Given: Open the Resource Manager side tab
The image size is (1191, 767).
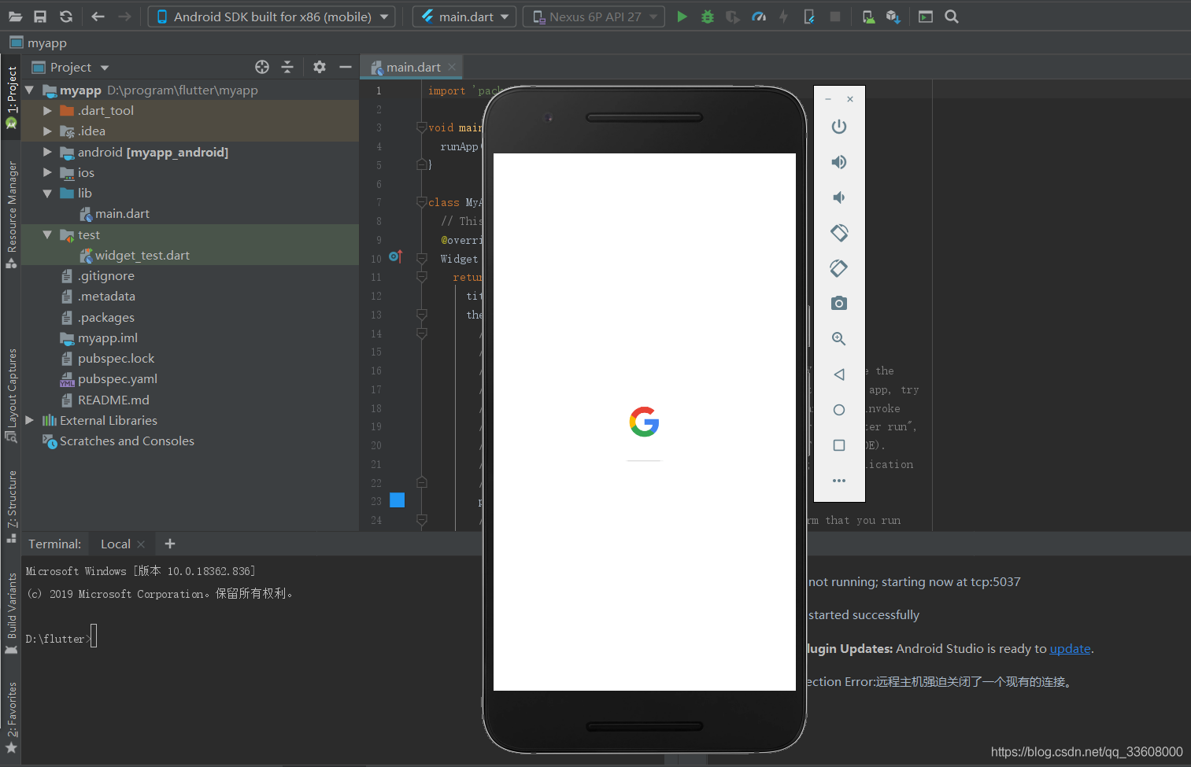Looking at the screenshot, I should pyautogui.click(x=11, y=215).
